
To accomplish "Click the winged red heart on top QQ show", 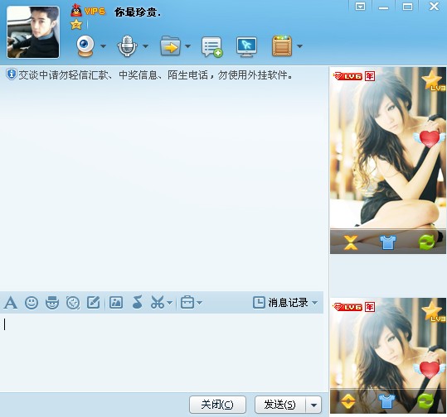I will coord(430,138).
